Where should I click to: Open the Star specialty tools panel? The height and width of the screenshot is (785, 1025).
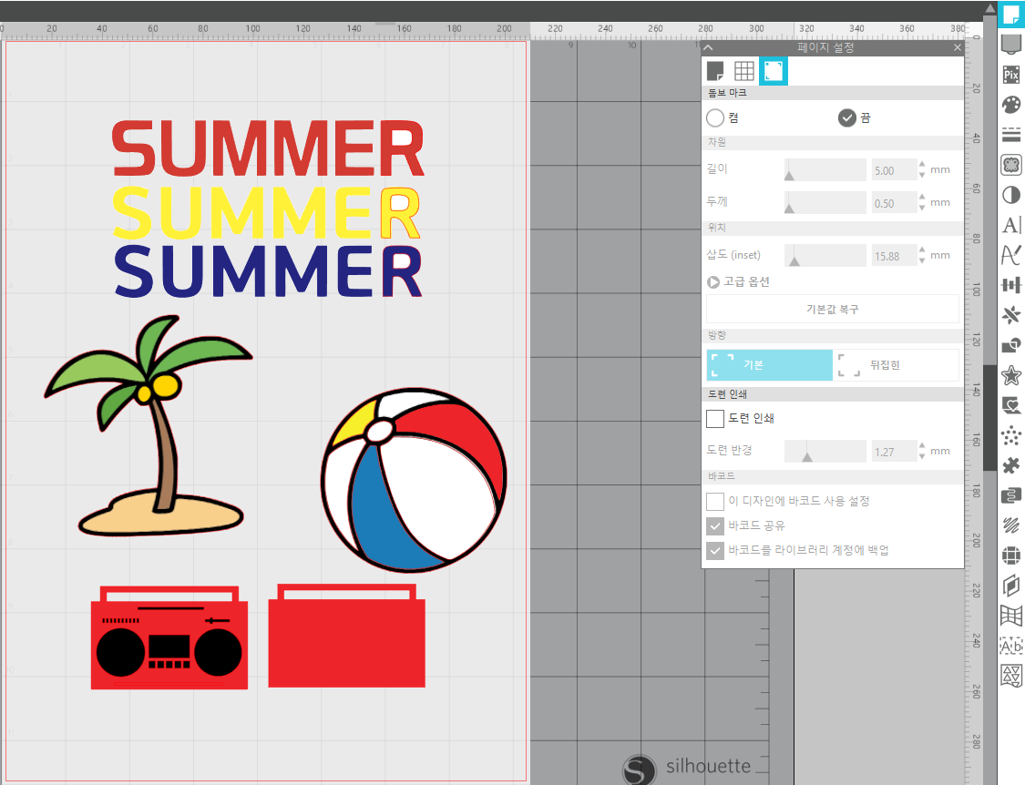tap(1010, 375)
